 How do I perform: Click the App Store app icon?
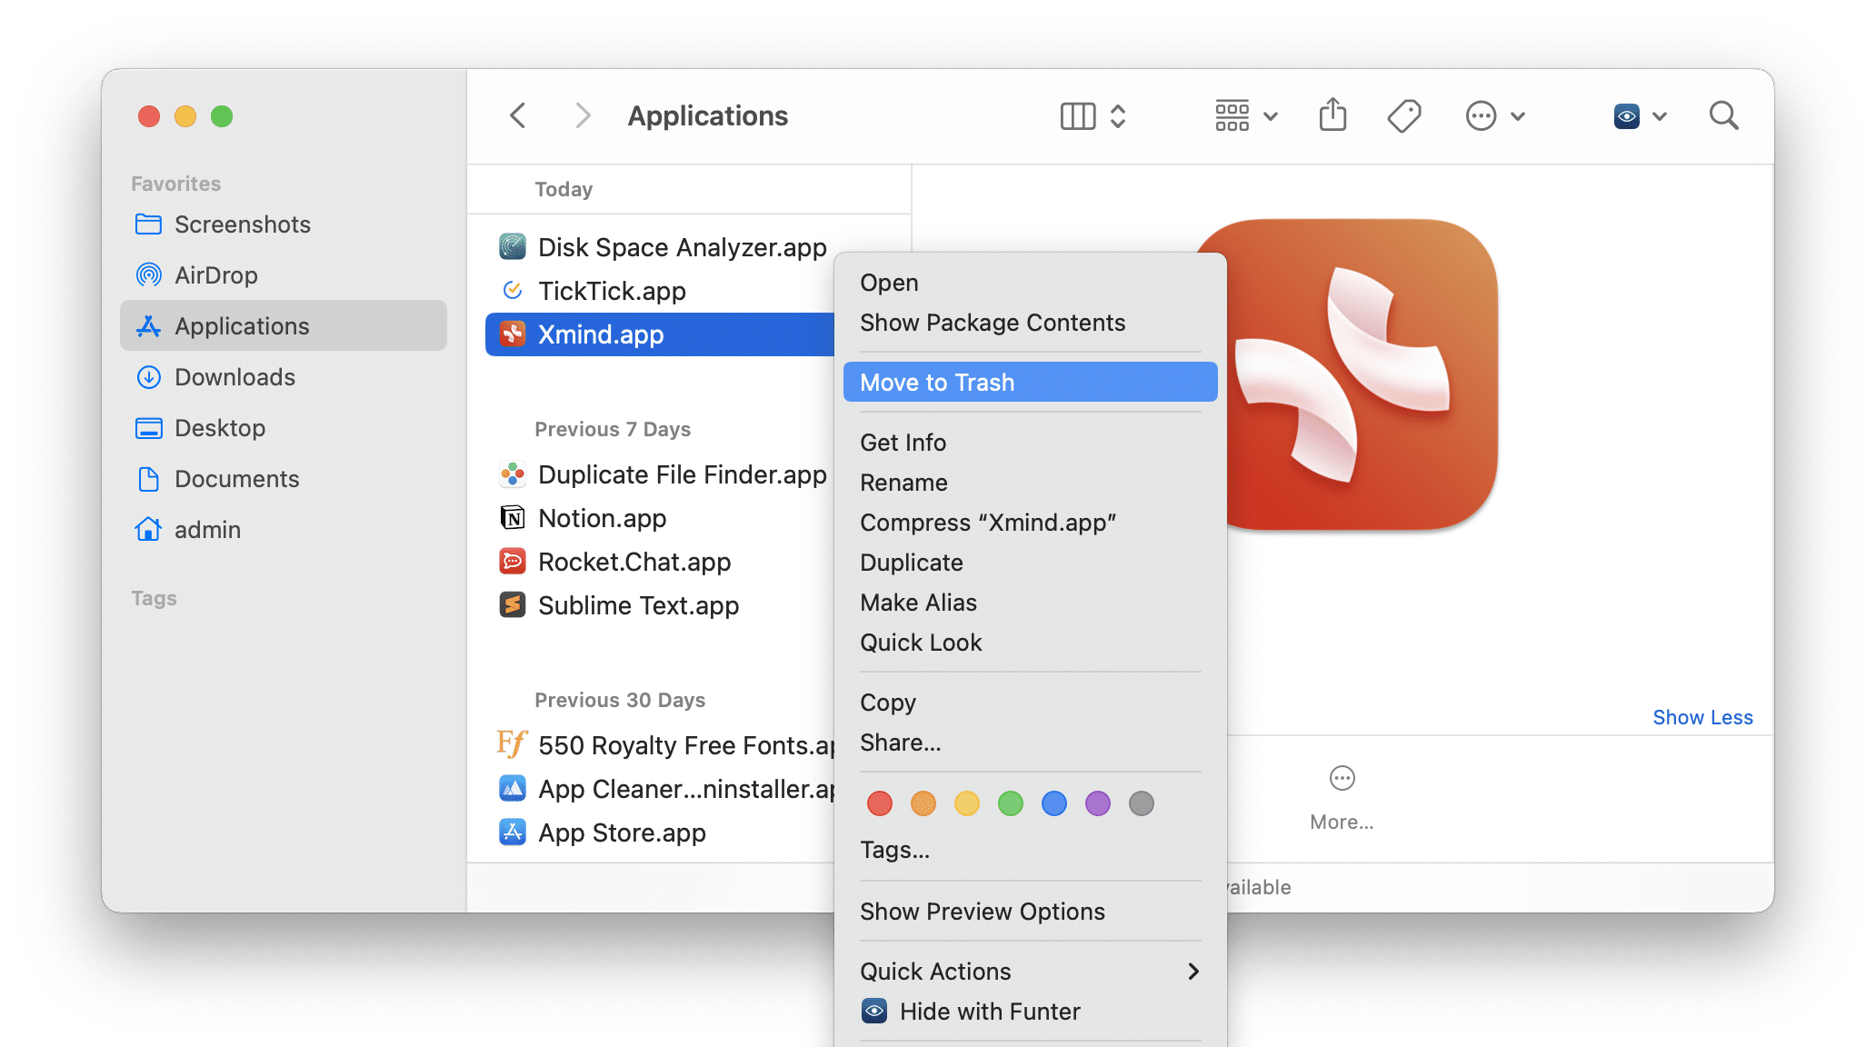click(x=513, y=833)
